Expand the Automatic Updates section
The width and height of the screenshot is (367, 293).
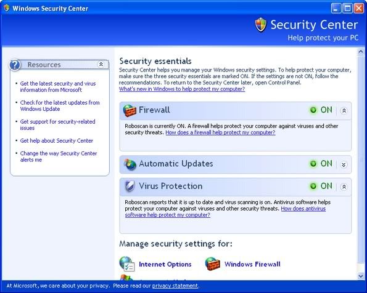click(344, 164)
